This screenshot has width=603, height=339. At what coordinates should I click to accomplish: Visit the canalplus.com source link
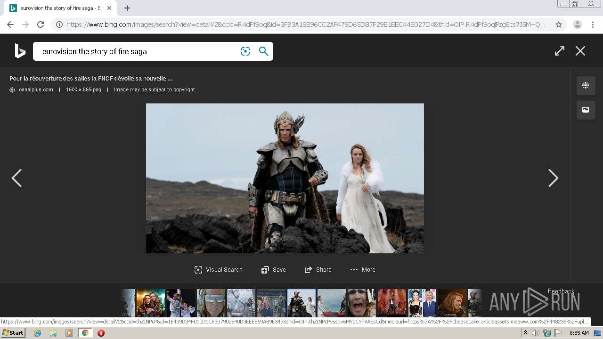(36, 89)
